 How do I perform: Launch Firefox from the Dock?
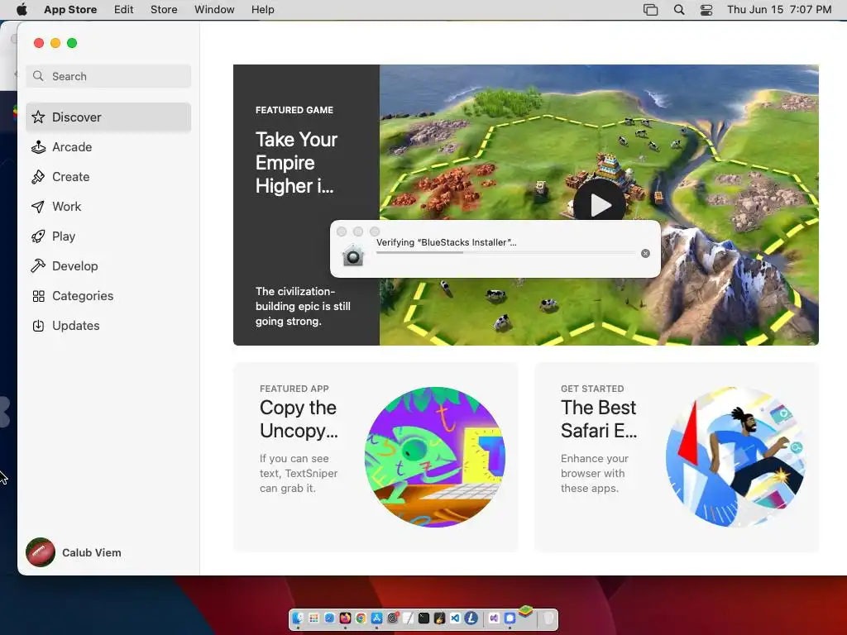coord(345,618)
